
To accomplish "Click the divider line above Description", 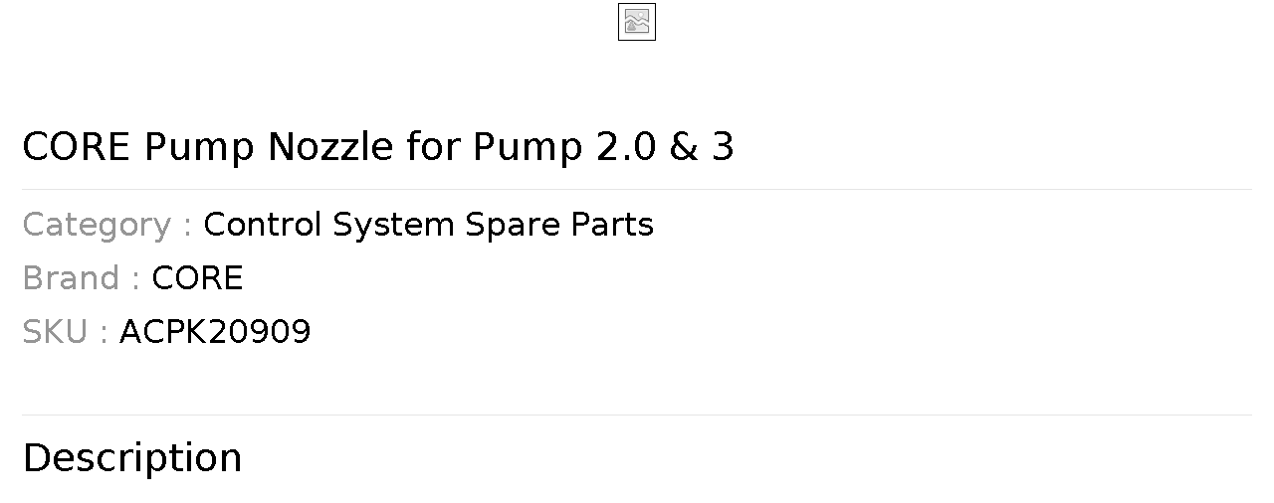I will pos(637,415).
